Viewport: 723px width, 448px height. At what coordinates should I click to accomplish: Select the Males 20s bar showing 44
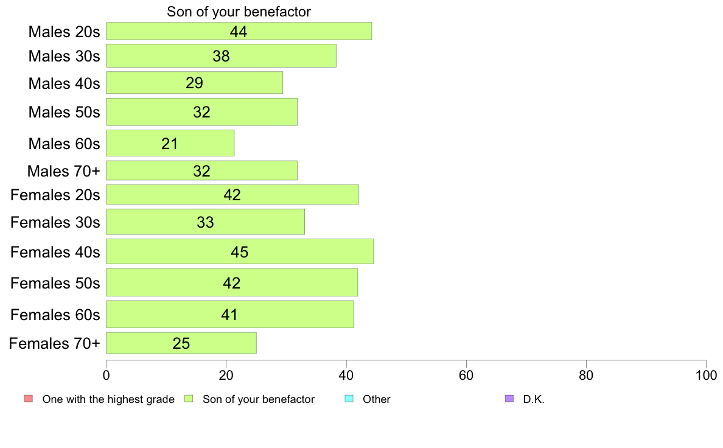point(239,31)
